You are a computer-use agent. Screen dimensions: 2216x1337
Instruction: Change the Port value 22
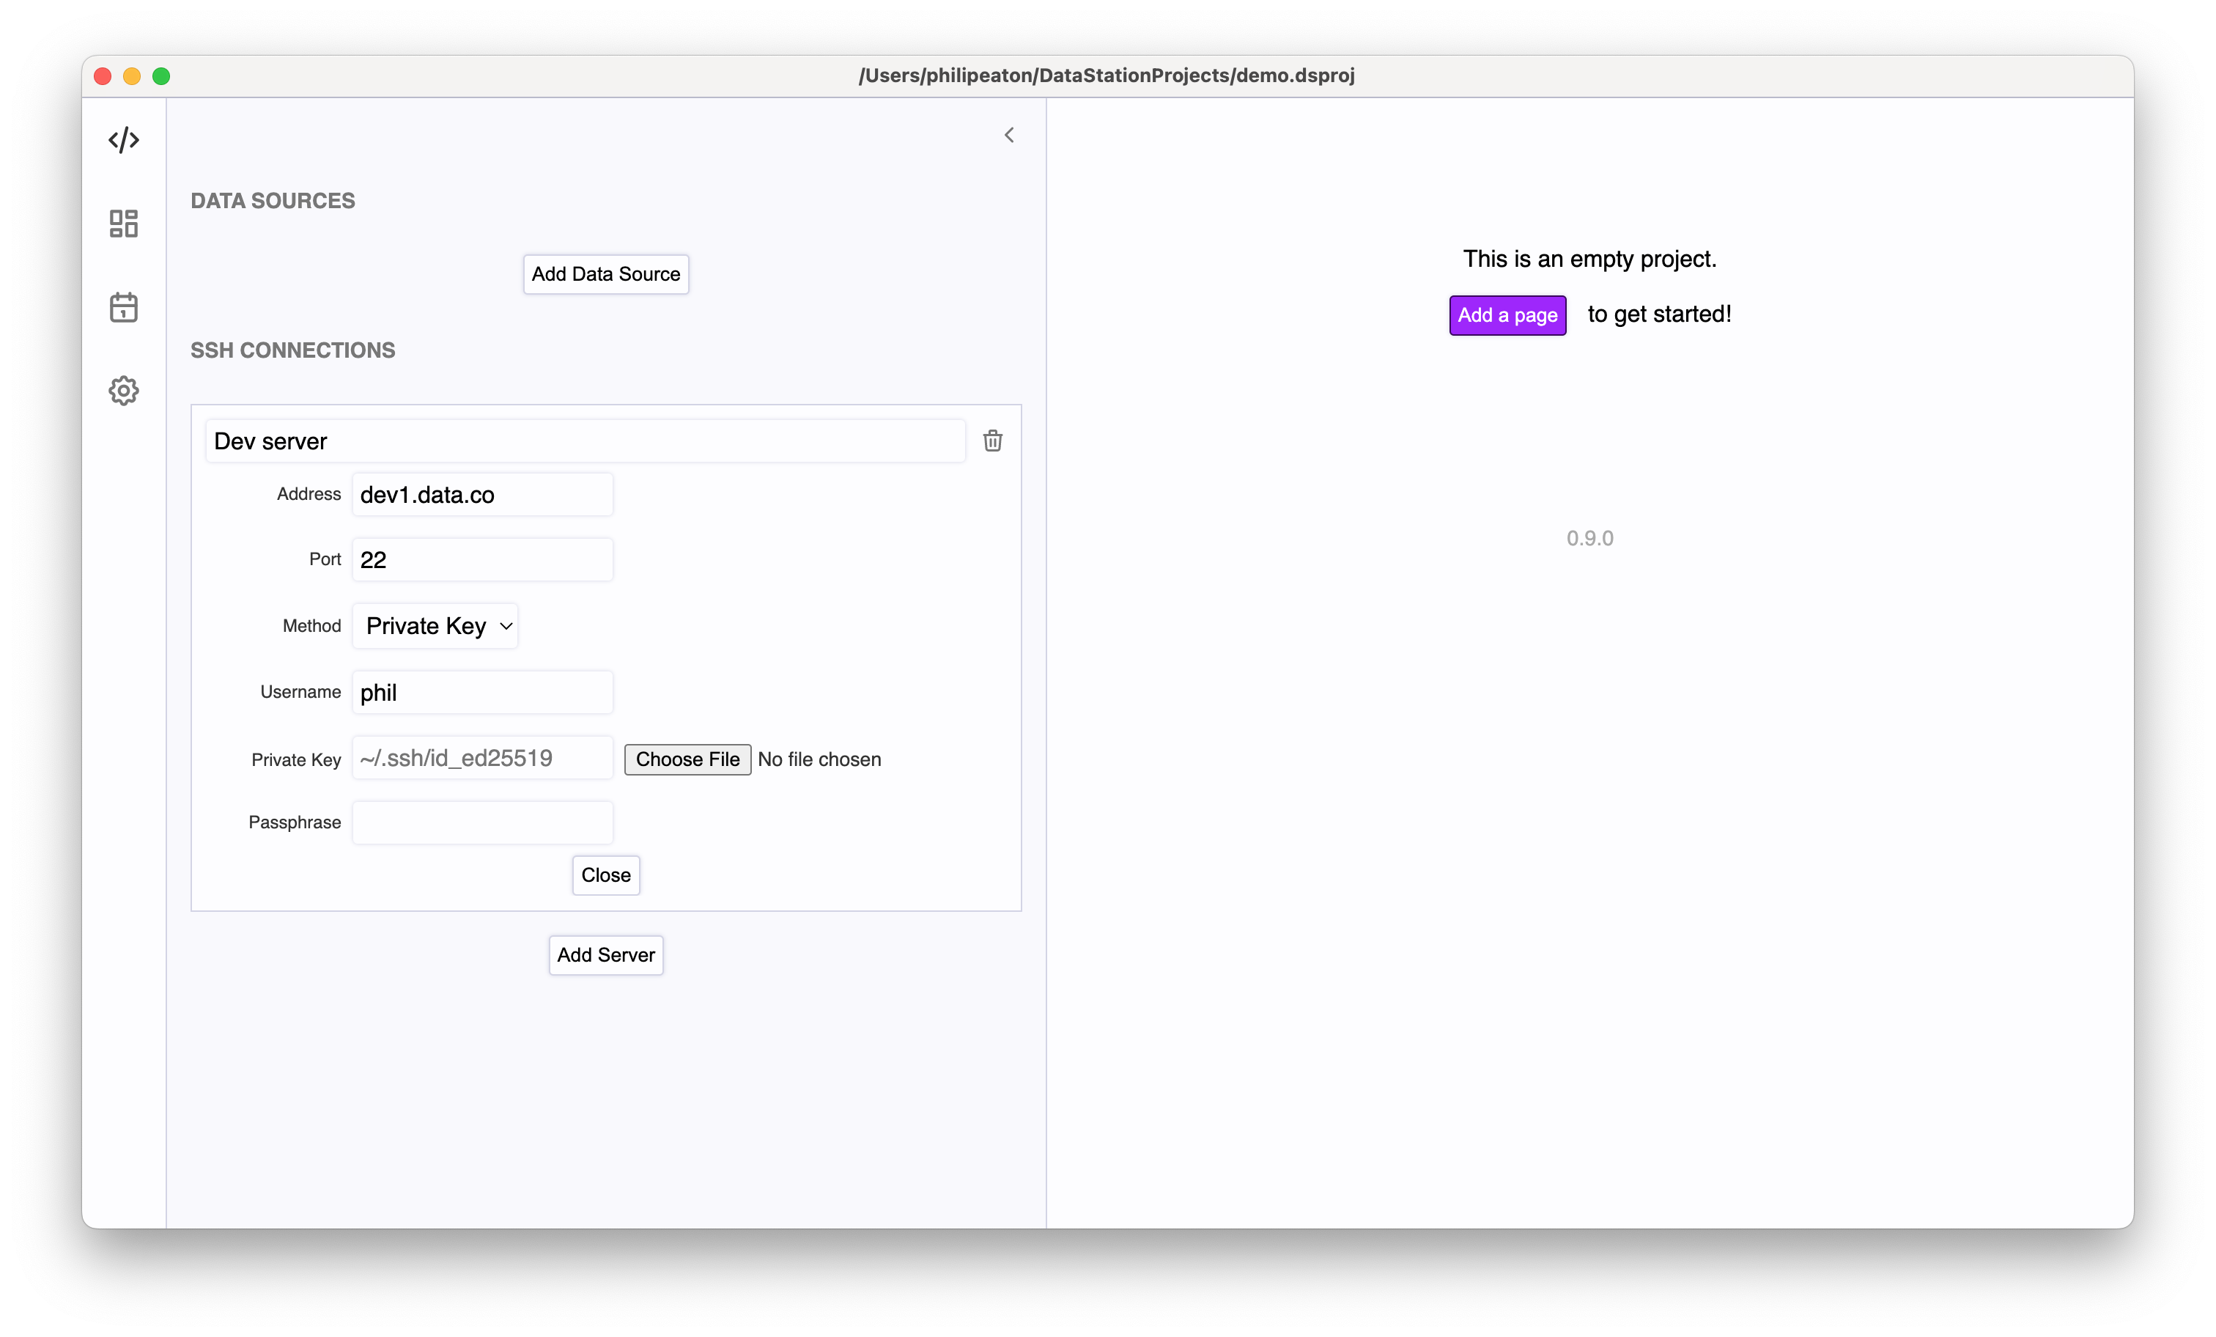(x=482, y=559)
